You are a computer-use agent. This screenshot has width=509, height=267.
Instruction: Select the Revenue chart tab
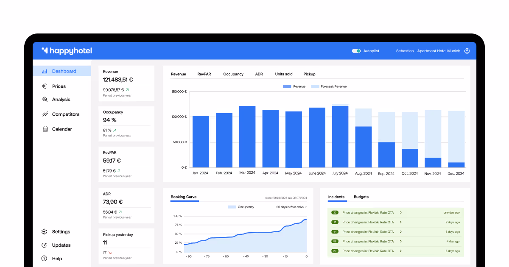[x=179, y=74]
